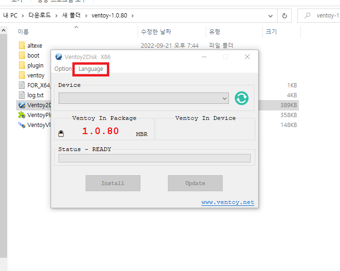The width and height of the screenshot is (340, 271).
Task: Sort files by 크기 column header
Action: (271, 32)
